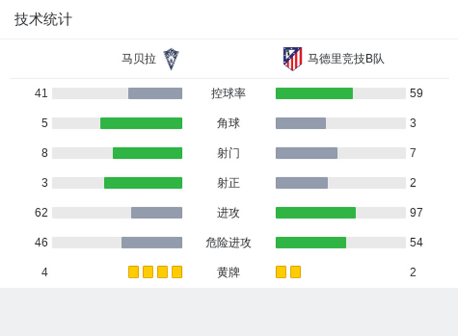Click the Atletico Madrid B crest icon

pos(293,59)
